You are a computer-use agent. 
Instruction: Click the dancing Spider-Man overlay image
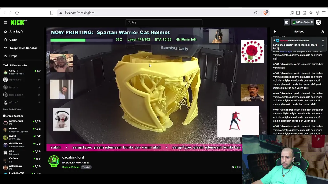click(238, 122)
